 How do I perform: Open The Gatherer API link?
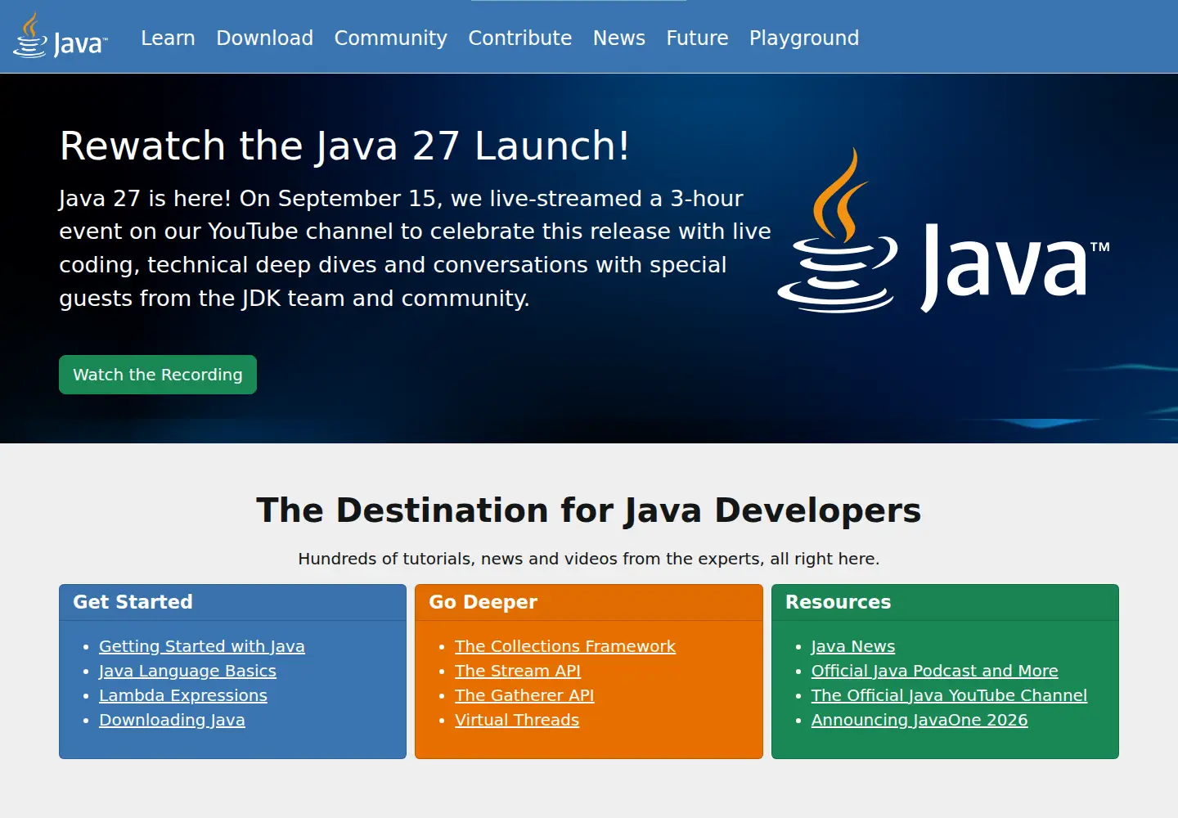[524, 695]
